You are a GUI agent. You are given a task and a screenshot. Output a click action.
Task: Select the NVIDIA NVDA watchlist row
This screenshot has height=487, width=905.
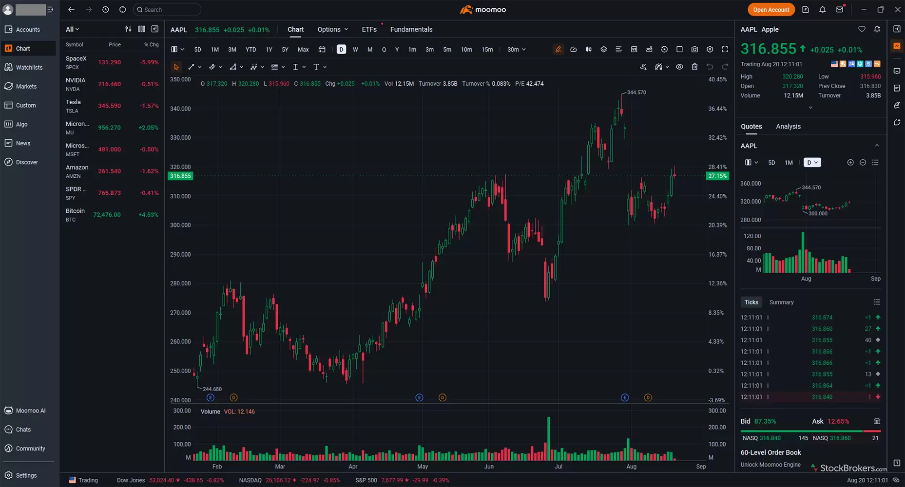pos(112,84)
